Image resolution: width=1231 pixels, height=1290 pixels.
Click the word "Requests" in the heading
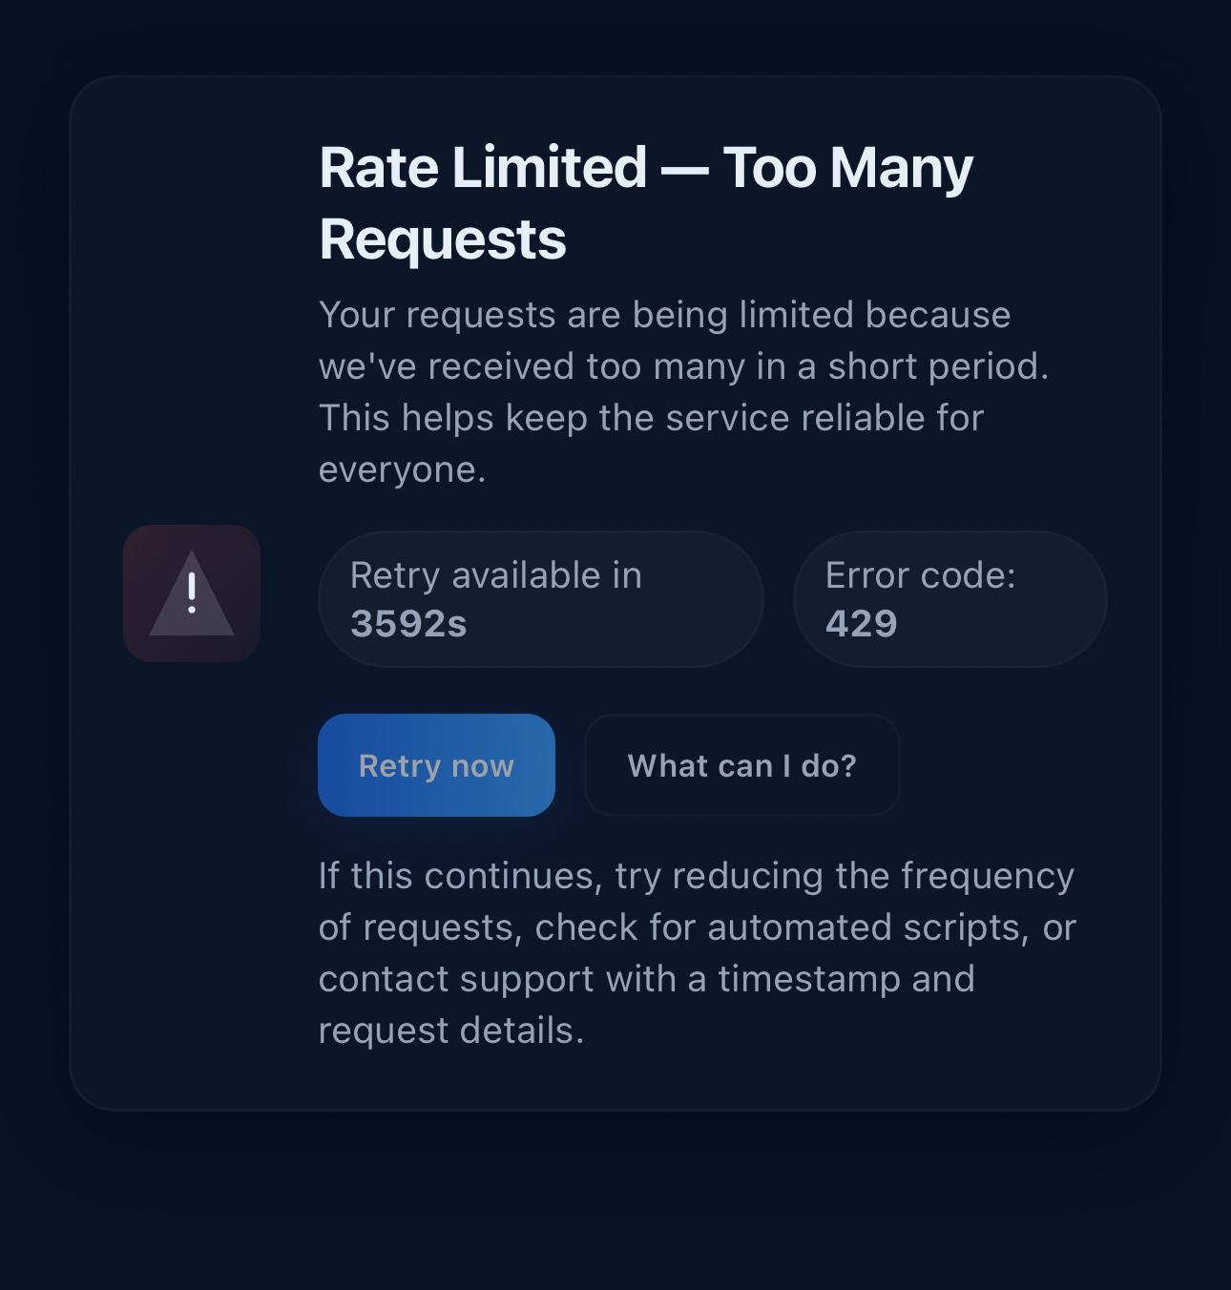tap(443, 239)
